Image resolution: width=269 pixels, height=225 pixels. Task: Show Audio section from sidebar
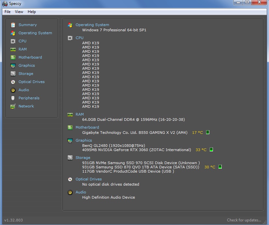24,90
